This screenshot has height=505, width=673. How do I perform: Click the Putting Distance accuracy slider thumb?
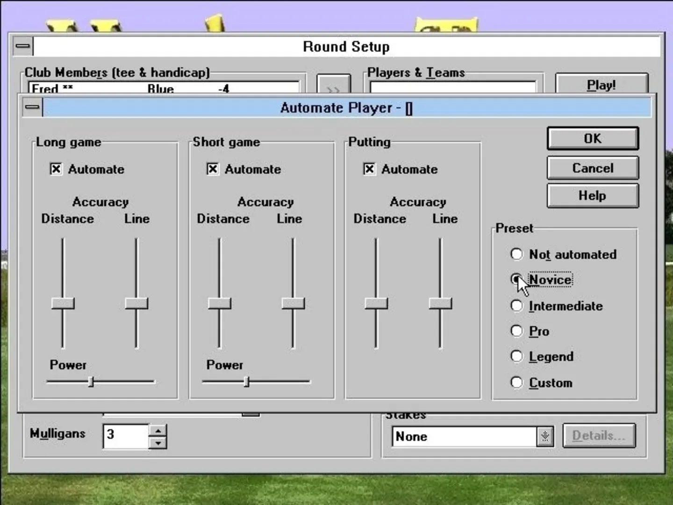click(x=376, y=303)
